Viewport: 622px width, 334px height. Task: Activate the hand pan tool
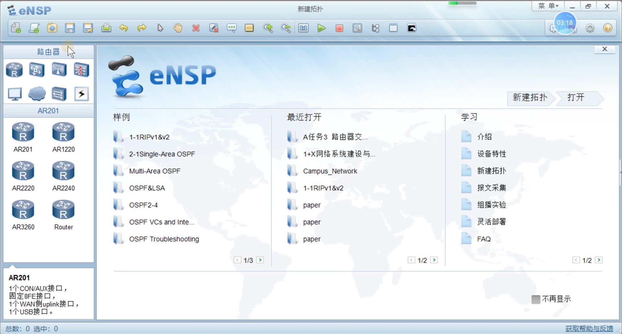pos(178,28)
